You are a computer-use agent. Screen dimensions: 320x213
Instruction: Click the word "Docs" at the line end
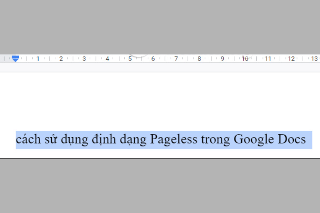[x=292, y=139]
